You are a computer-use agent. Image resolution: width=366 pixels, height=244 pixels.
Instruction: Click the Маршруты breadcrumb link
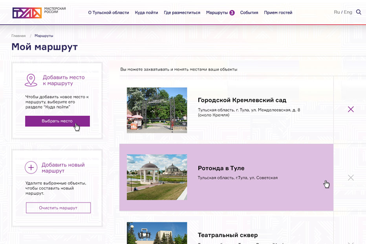pyautogui.click(x=44, y=36)
